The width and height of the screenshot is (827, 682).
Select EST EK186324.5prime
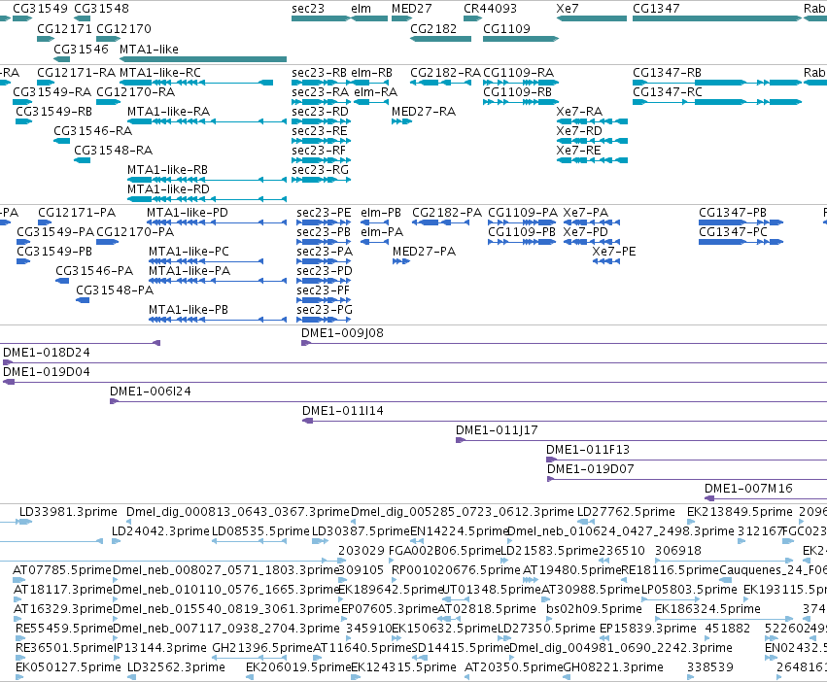click(707, 609)
